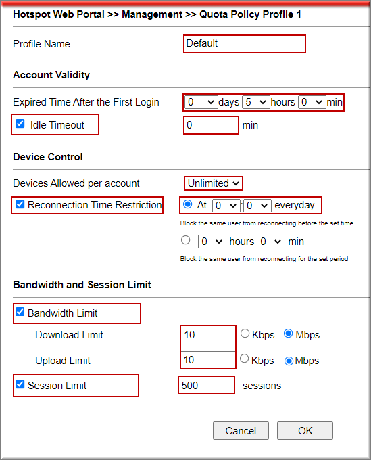The image size is (371, 460).
Task: Untick the Session Limit checkbox
Action: click(20, 384)
